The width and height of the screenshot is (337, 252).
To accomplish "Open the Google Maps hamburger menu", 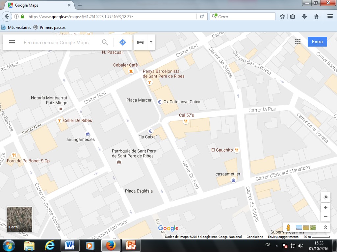I will 12,42.
